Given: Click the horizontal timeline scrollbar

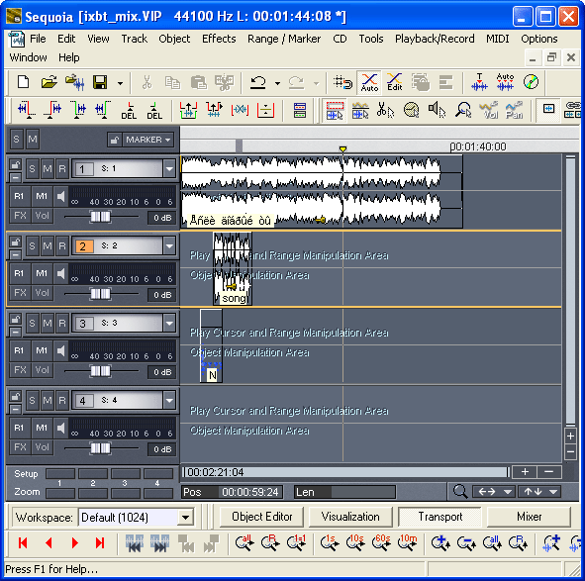Looking at the screenshot, I should (345, 472).
